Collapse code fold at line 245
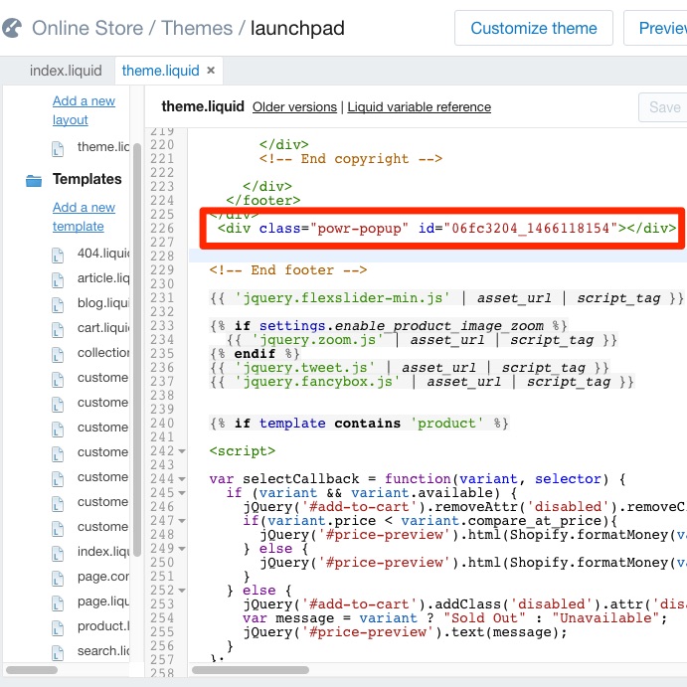The width and height of the screenshot is (687, 687). pyautogui.click(x=182, y=493)
